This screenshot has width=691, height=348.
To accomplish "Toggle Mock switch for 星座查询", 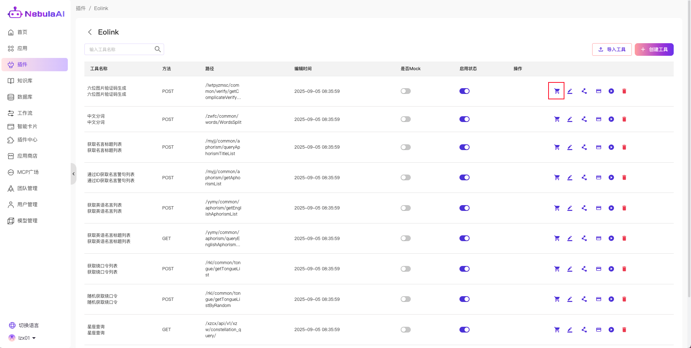I will point(406,330).
